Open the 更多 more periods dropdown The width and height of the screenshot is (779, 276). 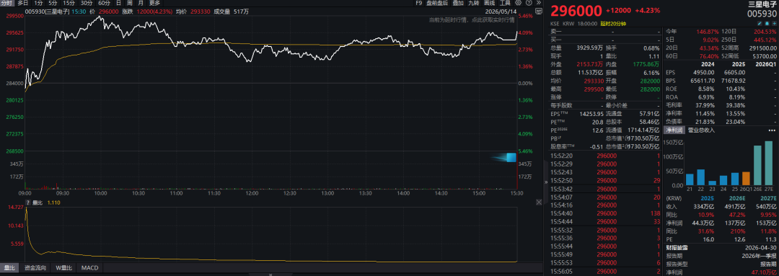point(154,2)
